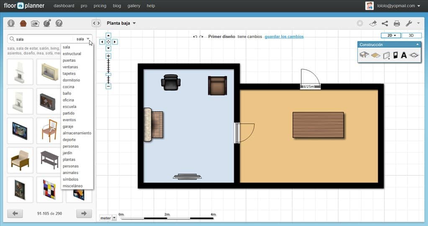The width and height of the screenshot is (428, 226).
Task: Choose baño category from list
Action: coord(67,93)
